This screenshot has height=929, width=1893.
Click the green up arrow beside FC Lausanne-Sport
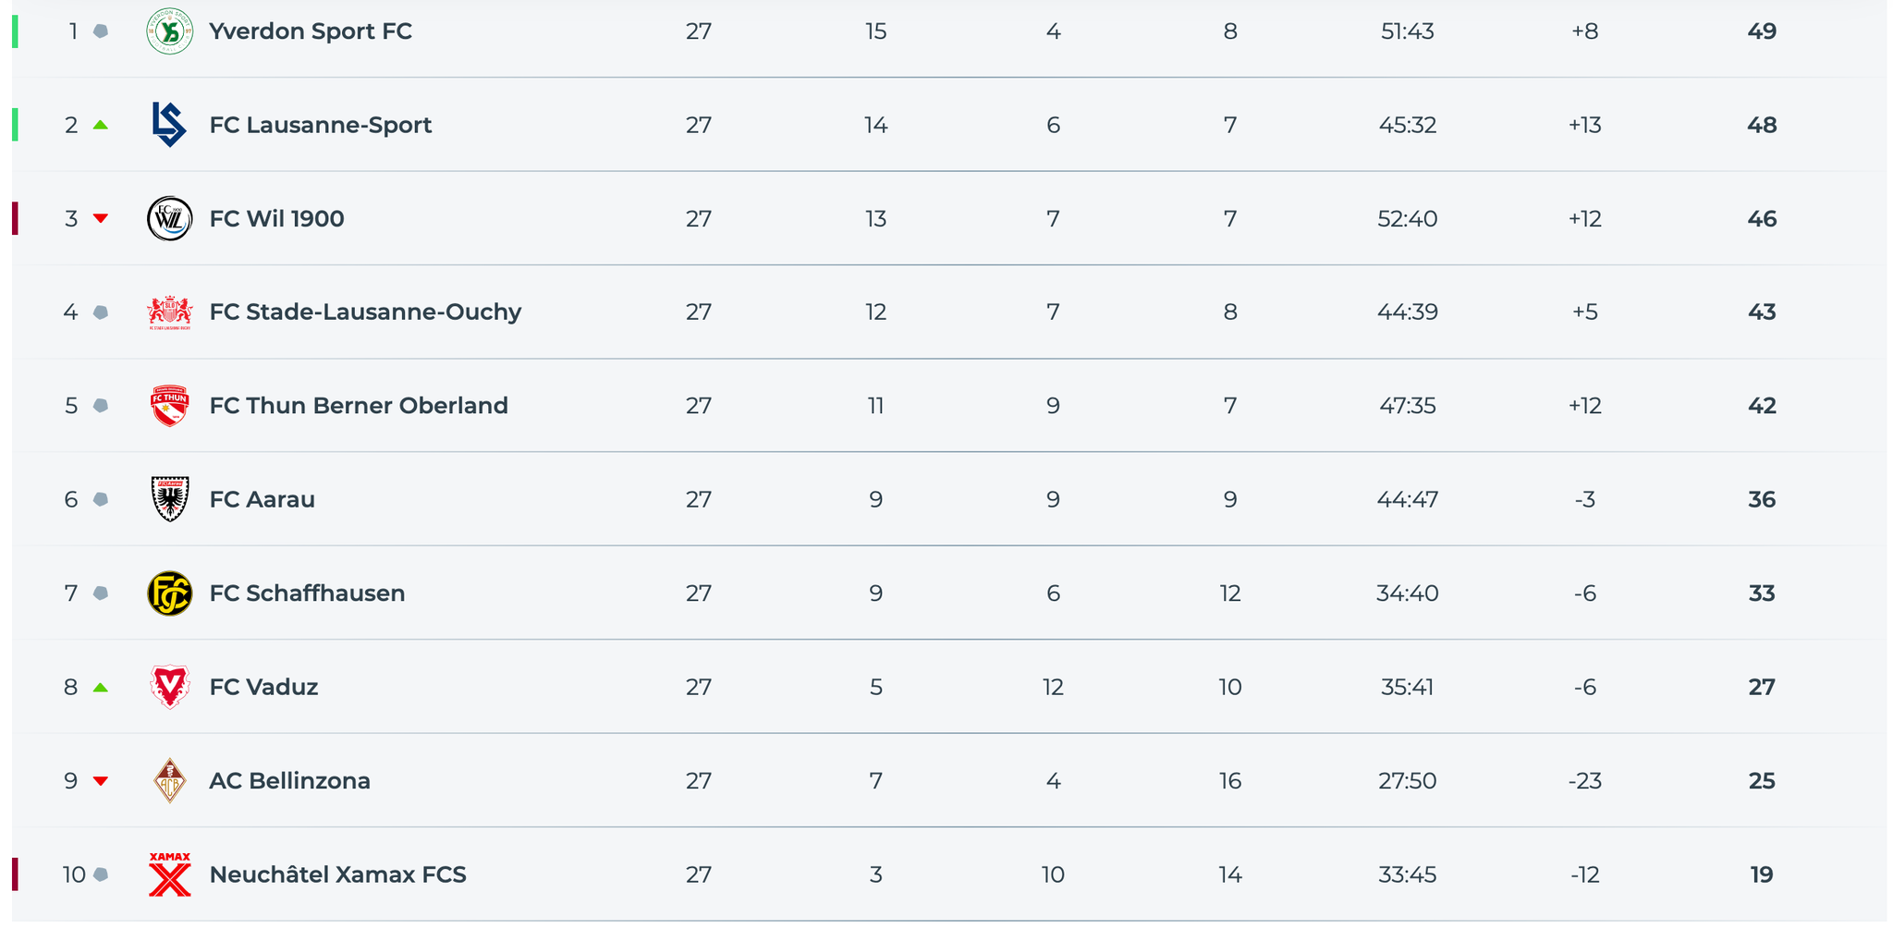(101, 125)
